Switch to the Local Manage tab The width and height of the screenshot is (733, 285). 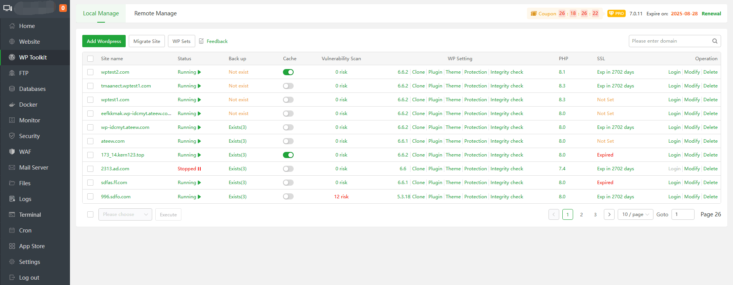coord(101,13)
